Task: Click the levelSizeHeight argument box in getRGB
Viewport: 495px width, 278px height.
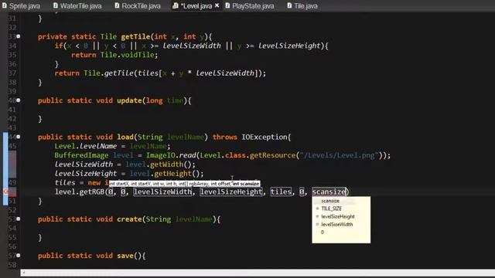Action: click(x=231, y=192)
